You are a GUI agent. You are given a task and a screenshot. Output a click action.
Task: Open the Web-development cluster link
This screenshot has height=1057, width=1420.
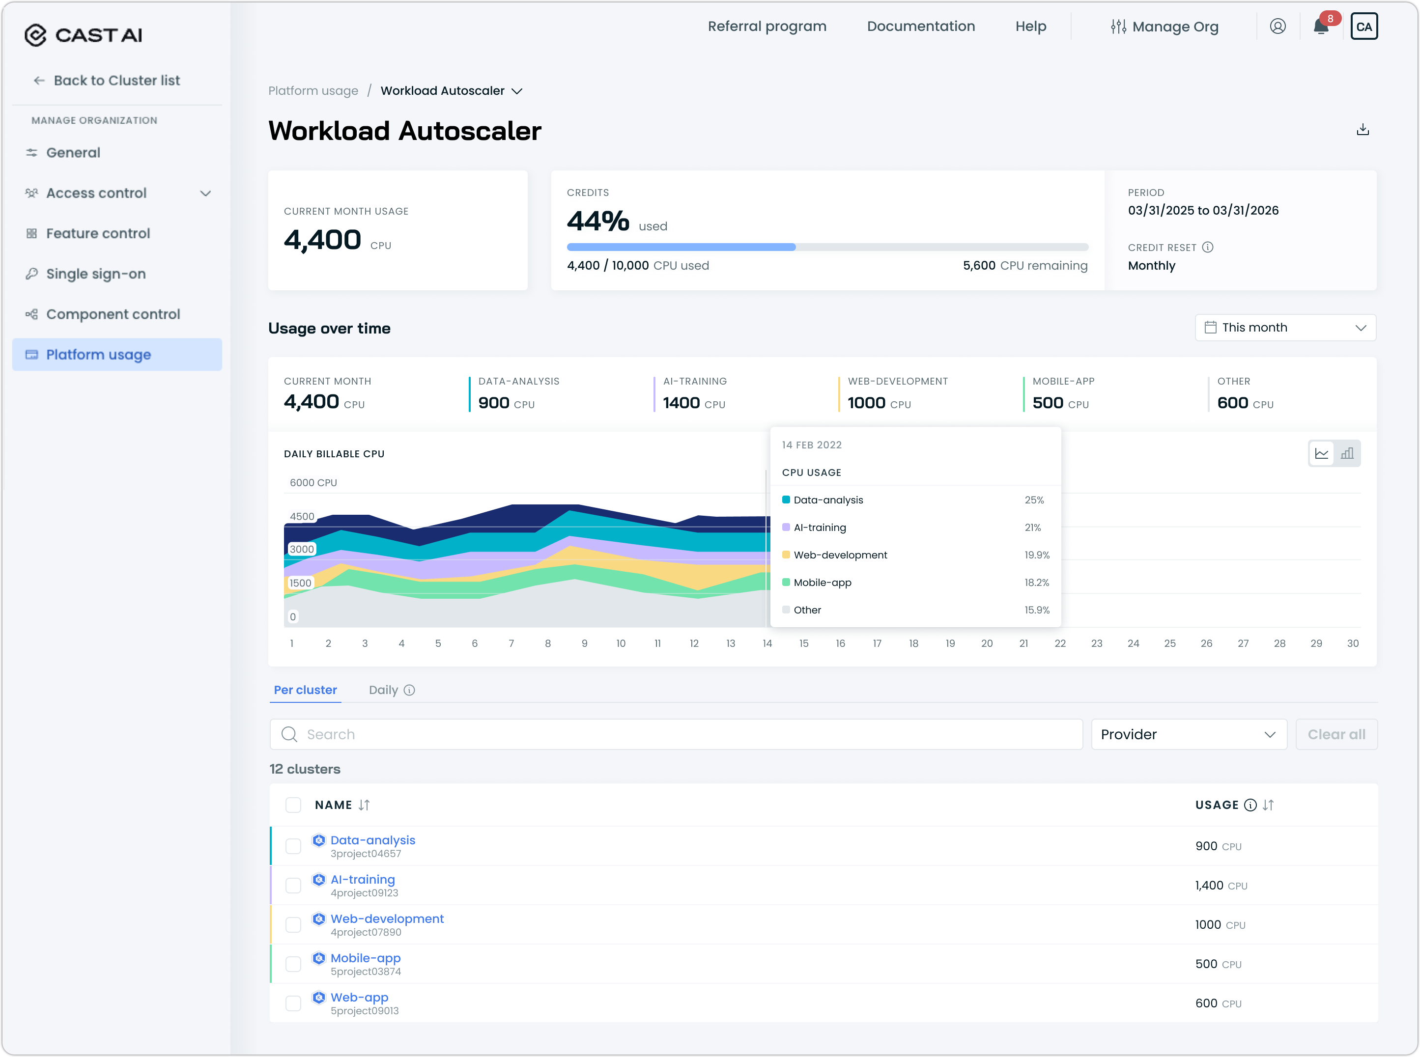[387, 919]
